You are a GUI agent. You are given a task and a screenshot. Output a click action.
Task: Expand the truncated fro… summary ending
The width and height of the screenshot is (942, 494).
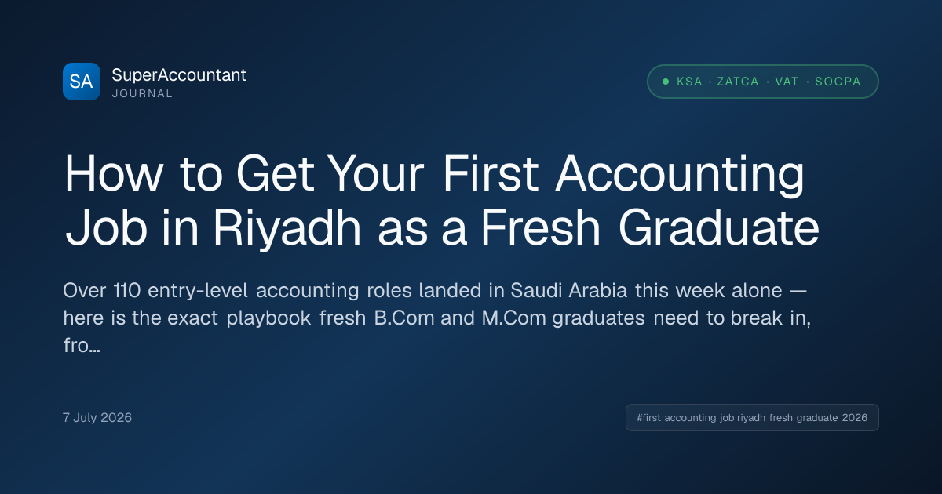[81, 346]
